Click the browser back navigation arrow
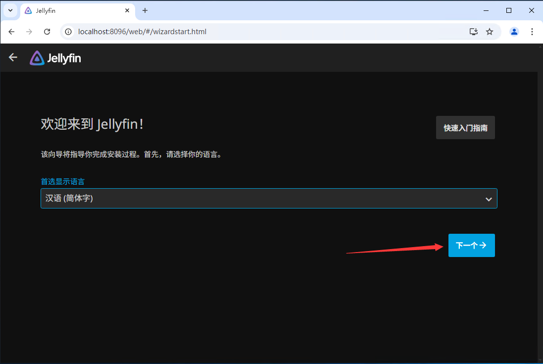The width and height of the screenshot is (543, 364). coord(11,31)
